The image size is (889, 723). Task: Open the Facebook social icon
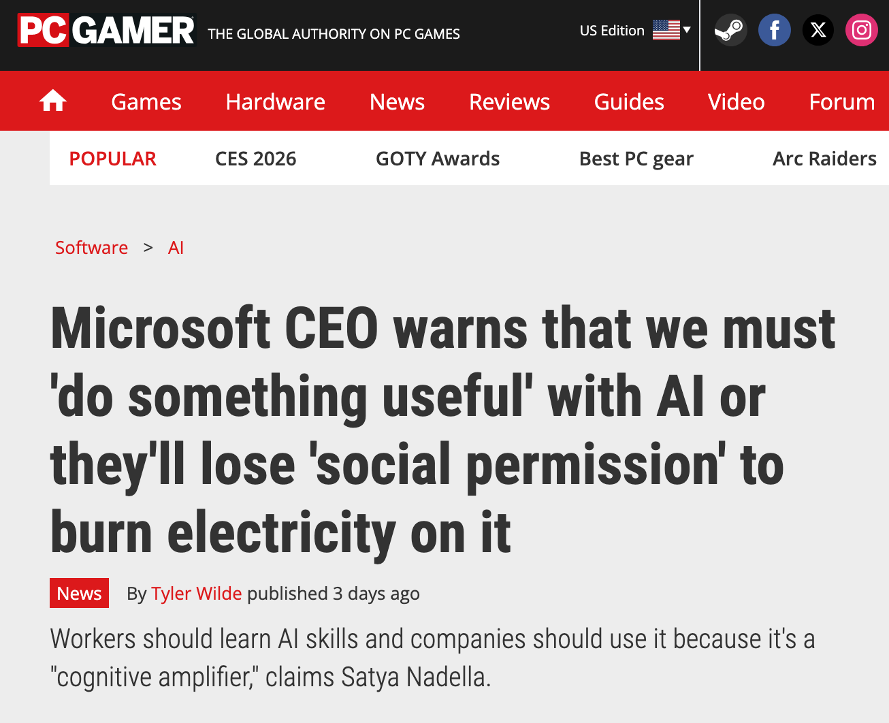(775, 31)
